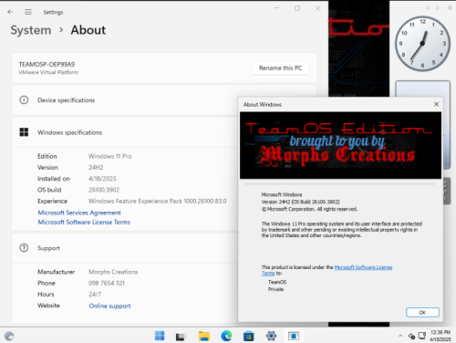
Task: Click the VMware Virtual Platform label
Action: click(48, 72)
